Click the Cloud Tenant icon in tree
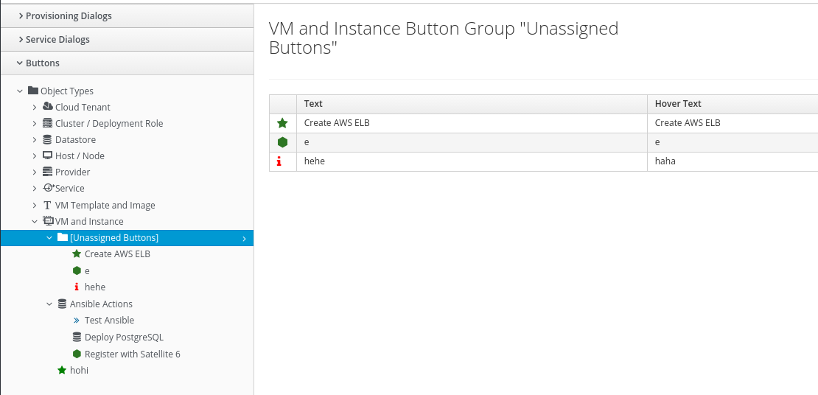Viewport: 818px width, 395px height. click(48, 107)
